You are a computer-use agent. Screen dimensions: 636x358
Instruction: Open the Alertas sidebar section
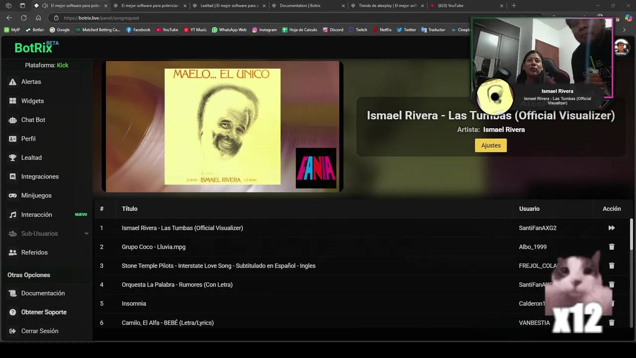[31, 82]
